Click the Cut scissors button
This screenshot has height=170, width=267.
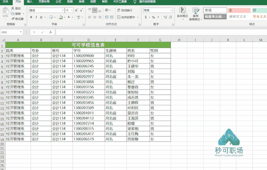(16, 8)
